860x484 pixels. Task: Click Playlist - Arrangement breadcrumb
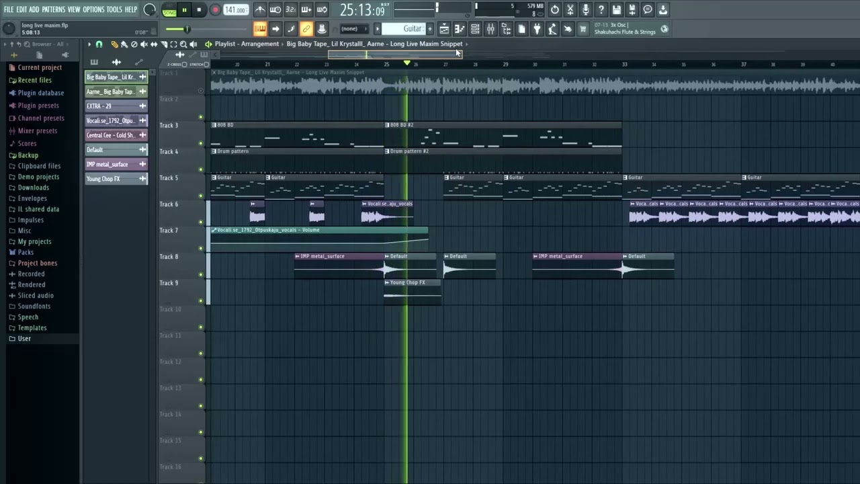[247, 44]
